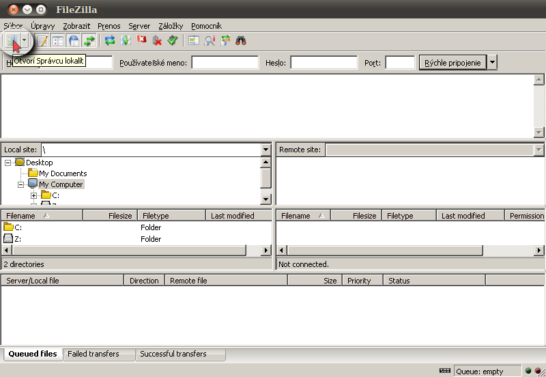Click local tree scroll down arrow
This screenshot has height=377, width=546.
pyautogui.click(x=265, y=199)
